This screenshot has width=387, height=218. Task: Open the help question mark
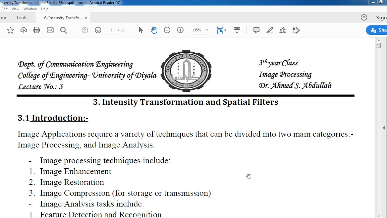(x=364, y=18)
